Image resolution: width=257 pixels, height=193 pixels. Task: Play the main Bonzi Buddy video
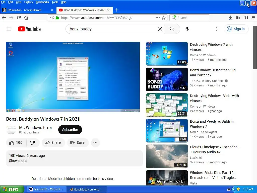coord(73,77)
